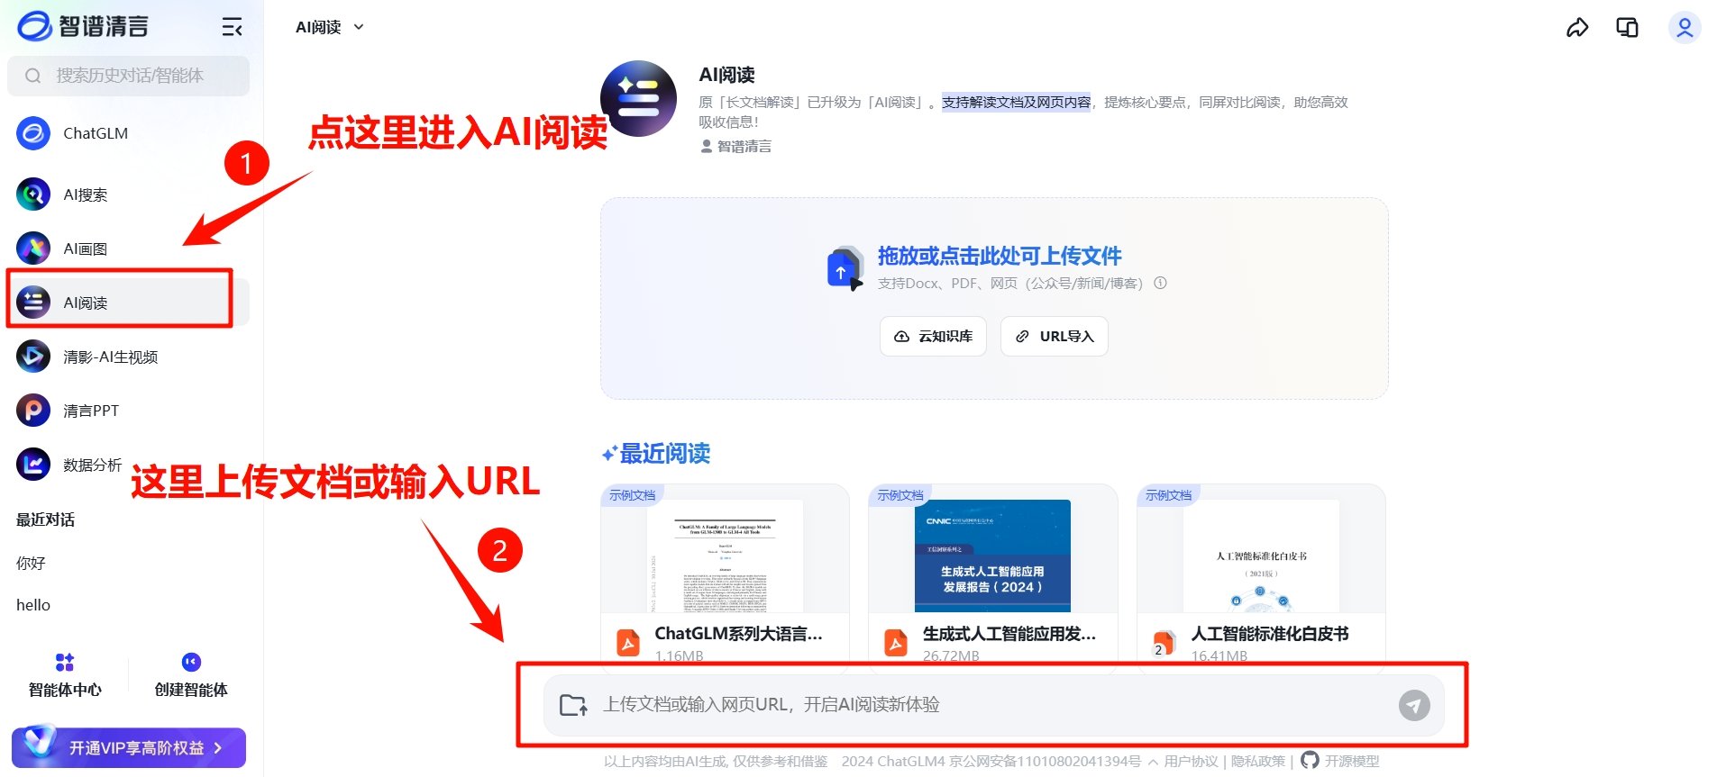Viewport: 1717px width, 777px height.
Task: Open the 用户协议 link
Action: (1191, 762)
